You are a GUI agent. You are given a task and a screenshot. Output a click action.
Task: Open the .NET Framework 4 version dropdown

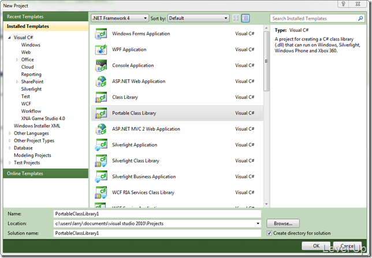[x=120, y=18]
